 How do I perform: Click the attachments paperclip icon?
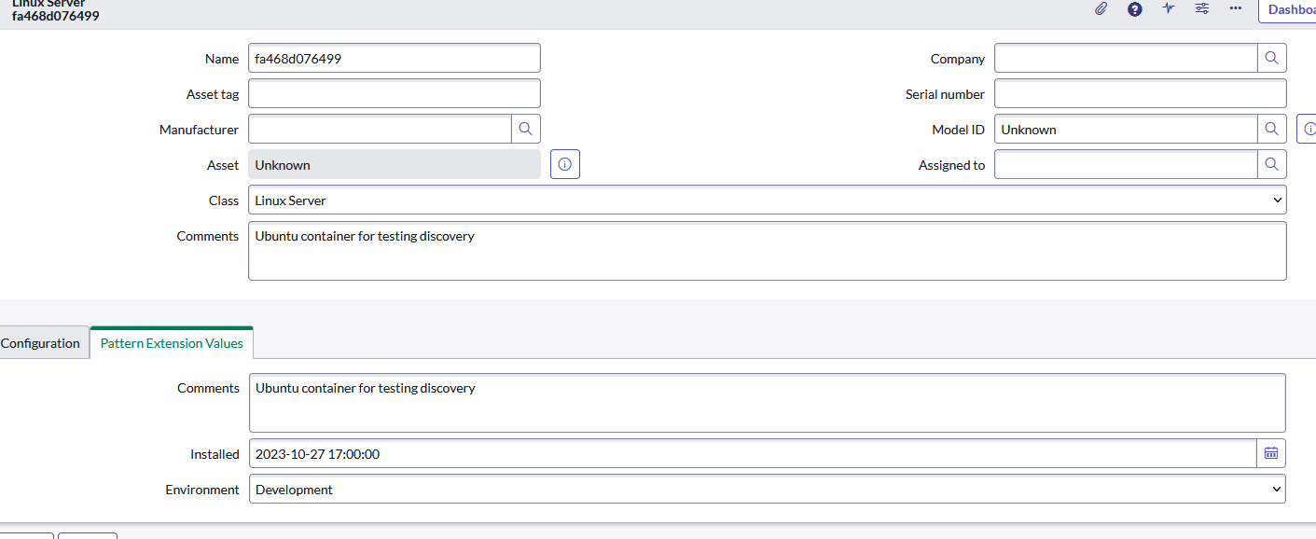coord(1101,9)
